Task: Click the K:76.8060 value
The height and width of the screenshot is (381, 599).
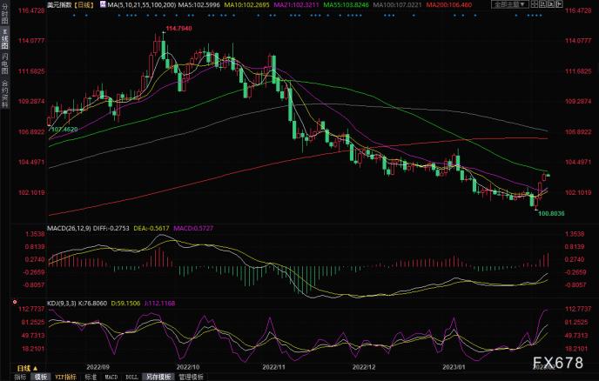Action: pos(93,304)
